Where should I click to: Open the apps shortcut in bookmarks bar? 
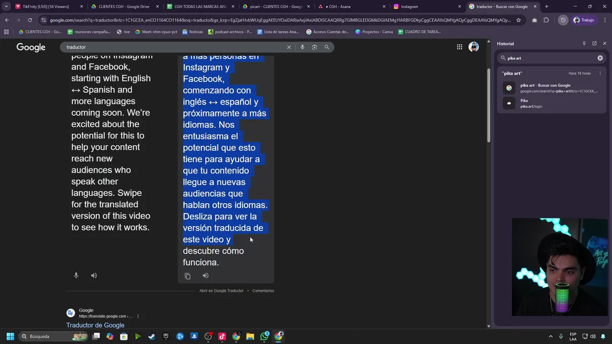pyautogui.click(x=6, y=32)
